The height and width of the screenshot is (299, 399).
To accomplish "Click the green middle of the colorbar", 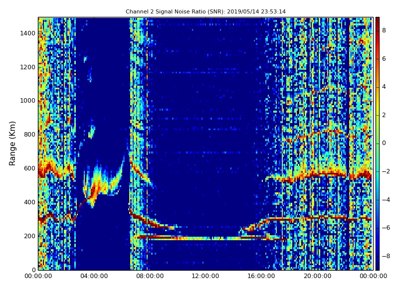I will [378, 144].
